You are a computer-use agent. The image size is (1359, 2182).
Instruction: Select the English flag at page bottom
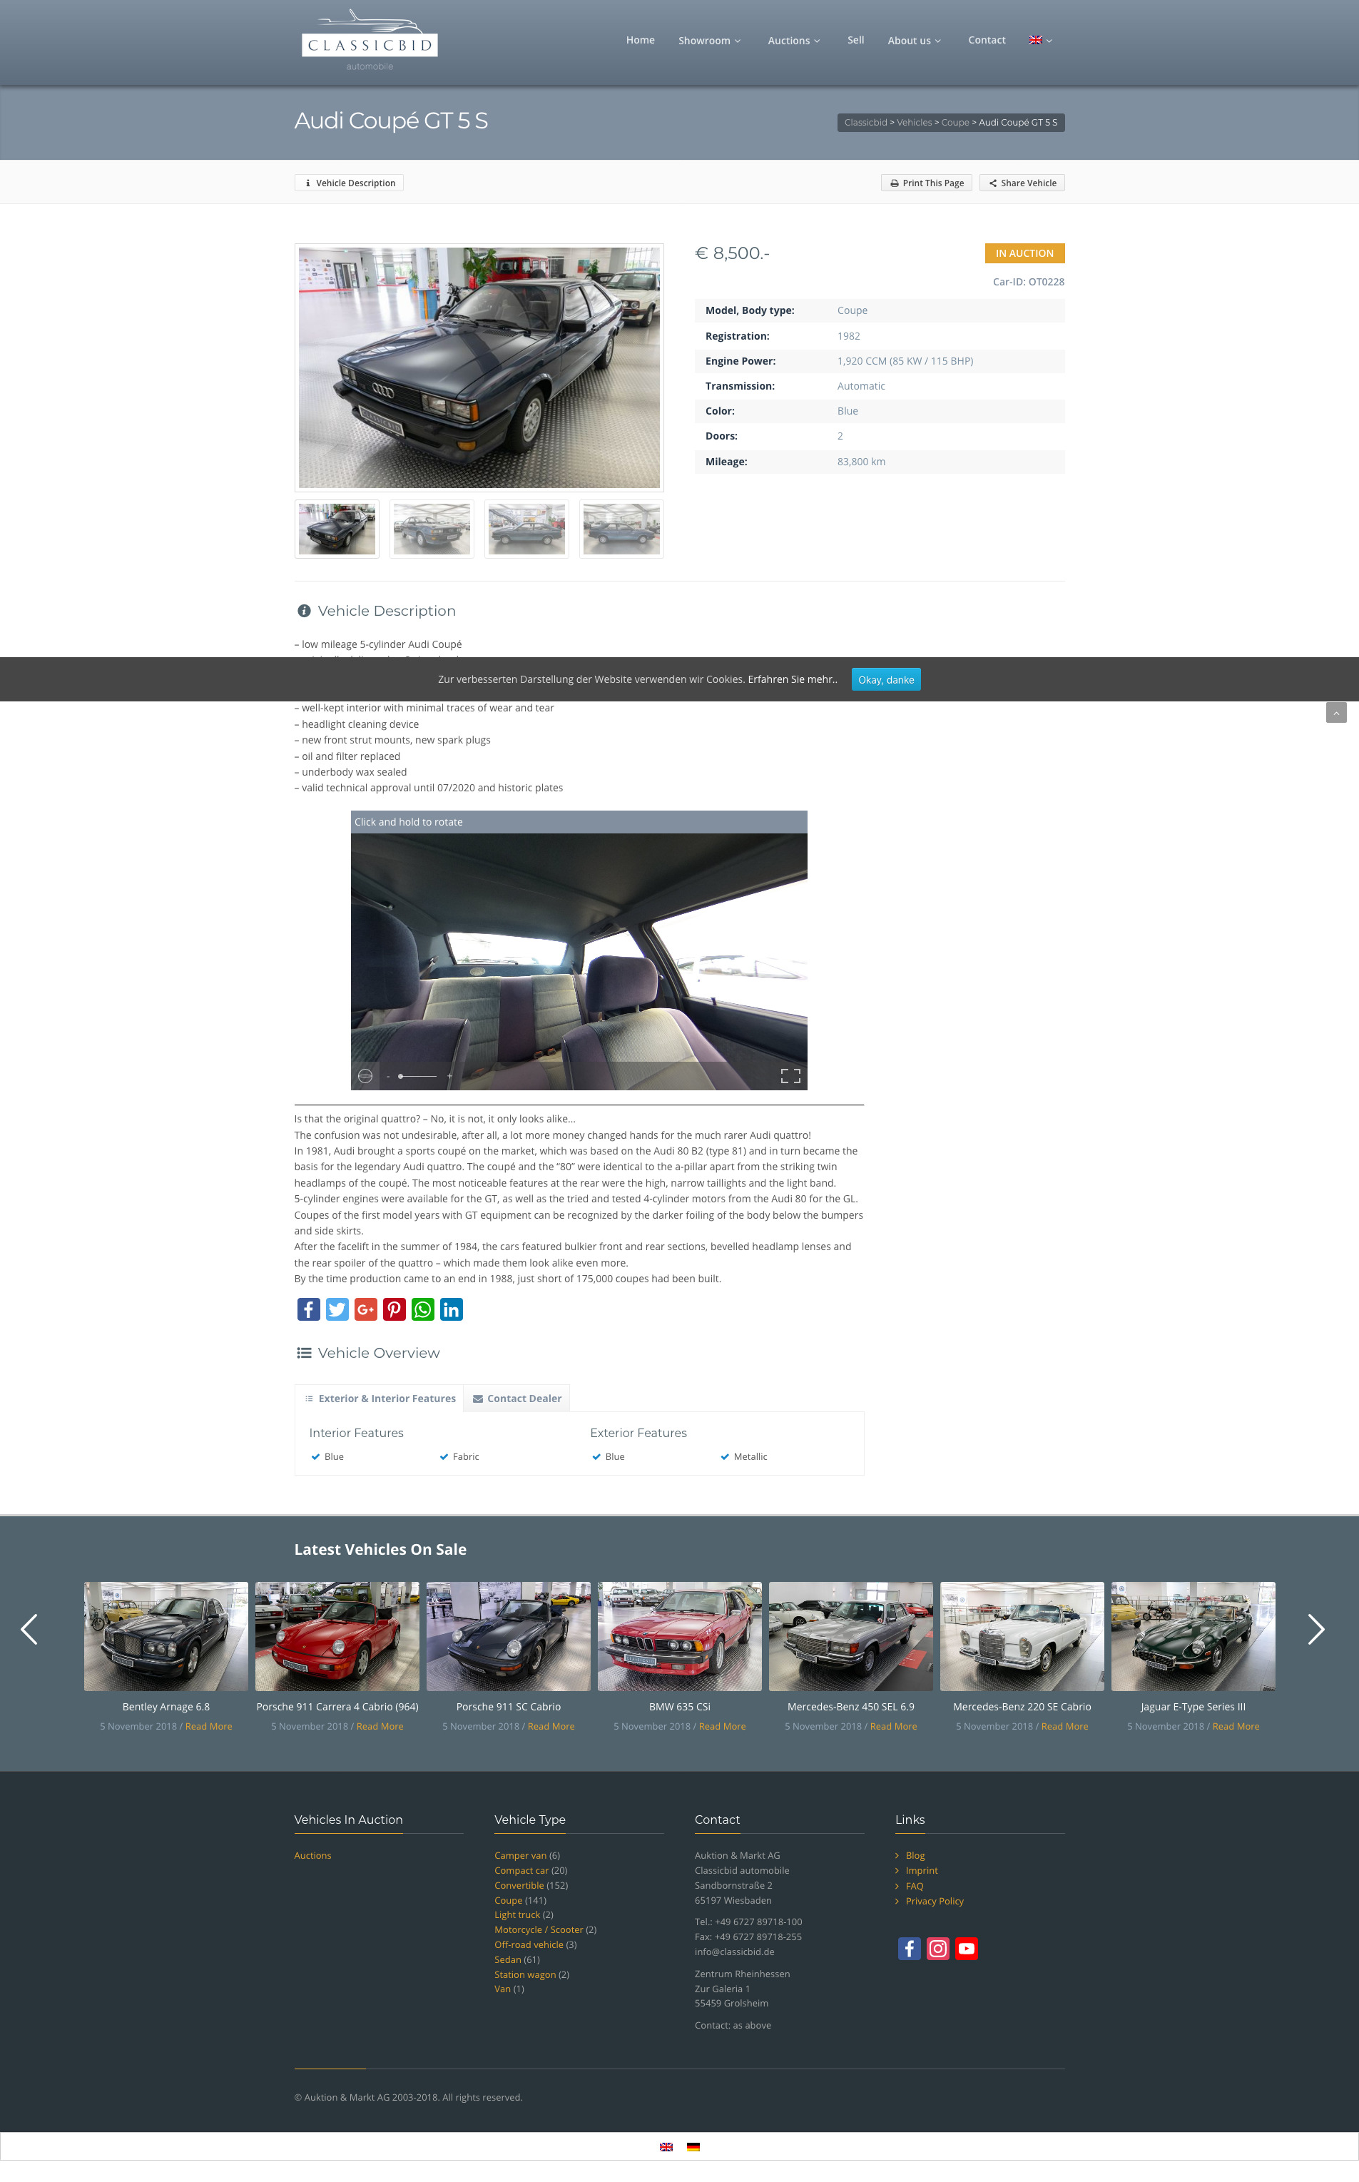pos(666,2147)
